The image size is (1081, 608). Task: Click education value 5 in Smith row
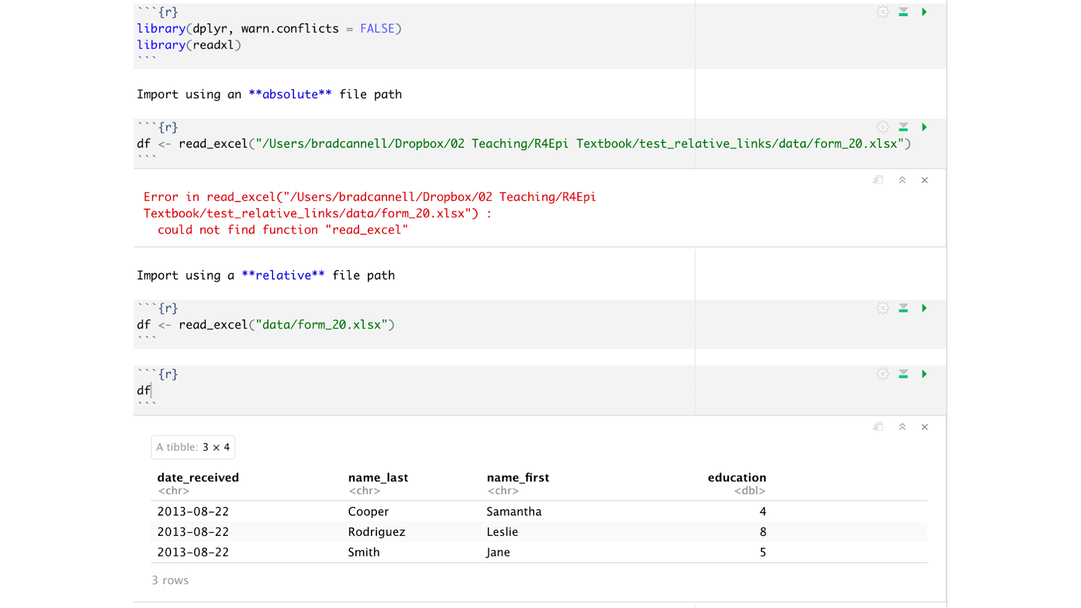point(762,552)
